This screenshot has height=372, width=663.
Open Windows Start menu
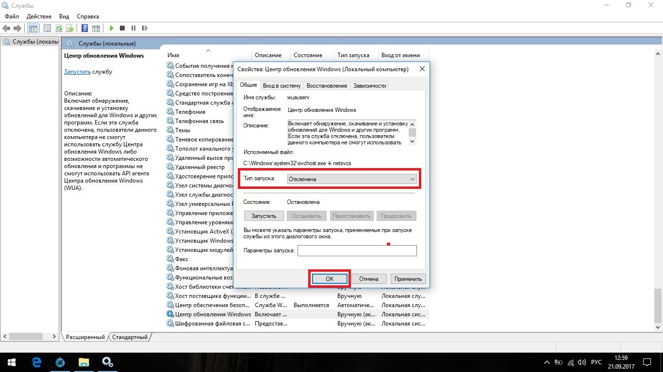coord(11,362)
